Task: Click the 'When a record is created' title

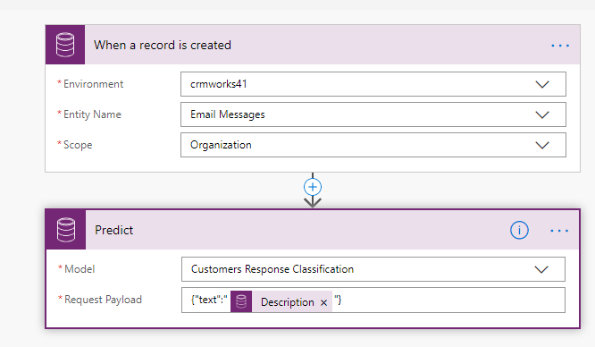Action: [x=163, y=46]
